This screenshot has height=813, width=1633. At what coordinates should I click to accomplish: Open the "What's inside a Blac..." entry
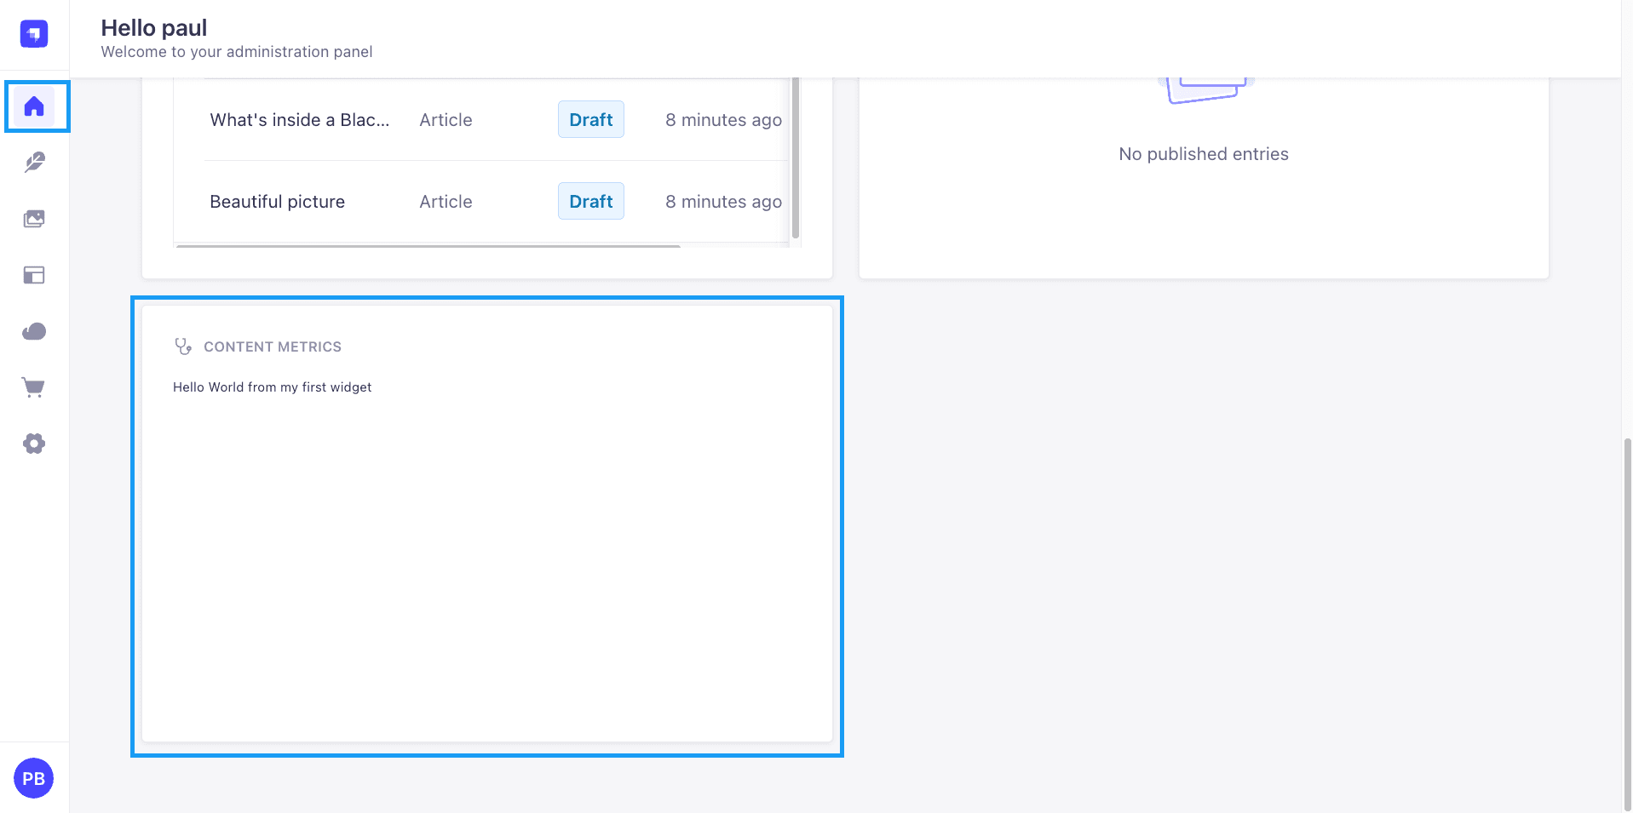tap(300, 120)
